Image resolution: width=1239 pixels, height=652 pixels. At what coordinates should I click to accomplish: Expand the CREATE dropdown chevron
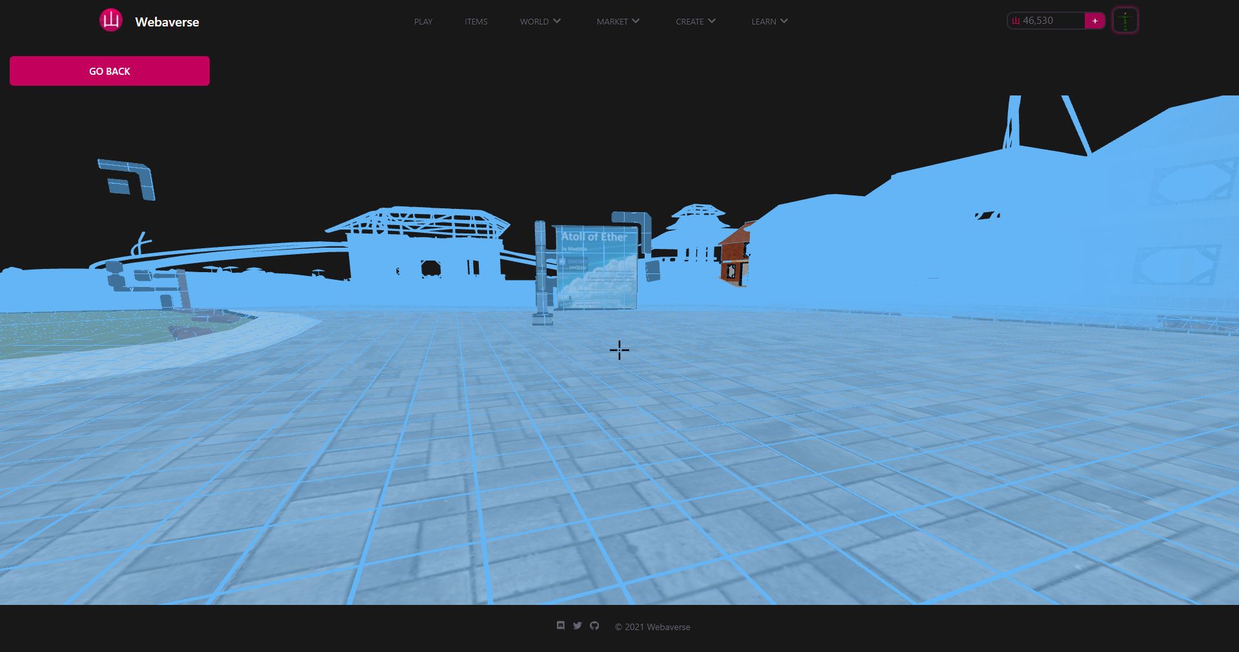click(712, 21)
